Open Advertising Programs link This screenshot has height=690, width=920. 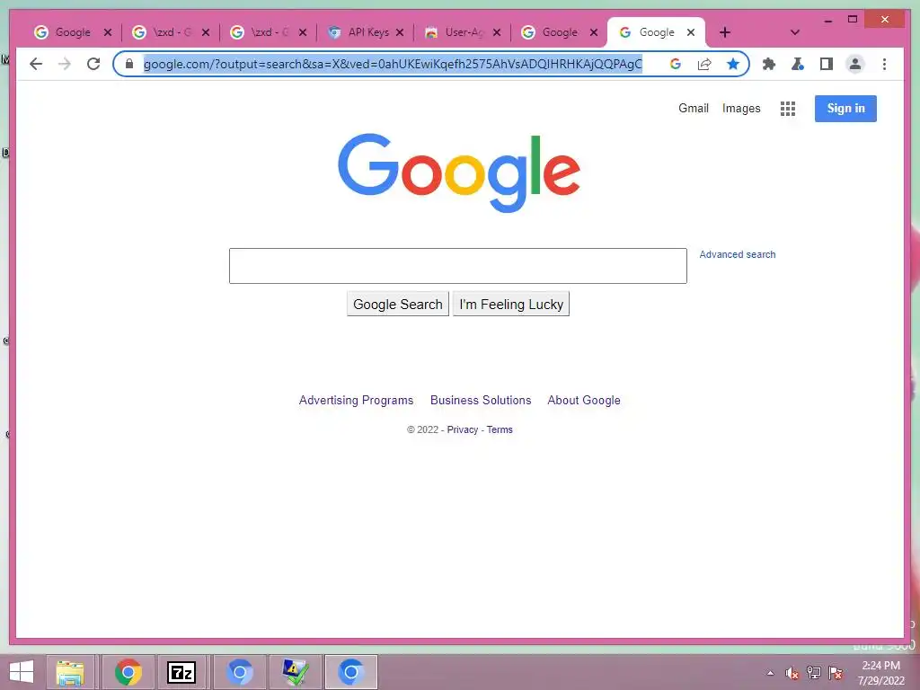click(356, 400)
